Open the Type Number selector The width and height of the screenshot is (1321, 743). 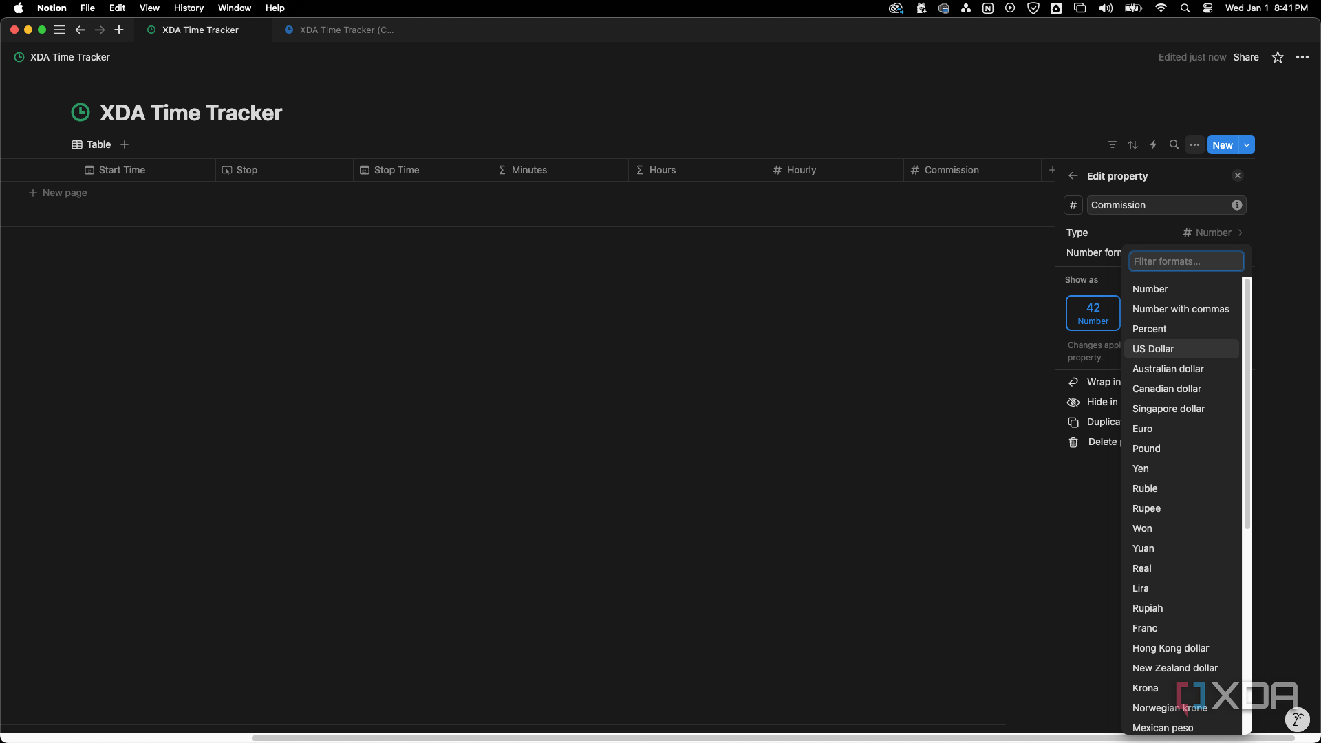coord(1213,233)
